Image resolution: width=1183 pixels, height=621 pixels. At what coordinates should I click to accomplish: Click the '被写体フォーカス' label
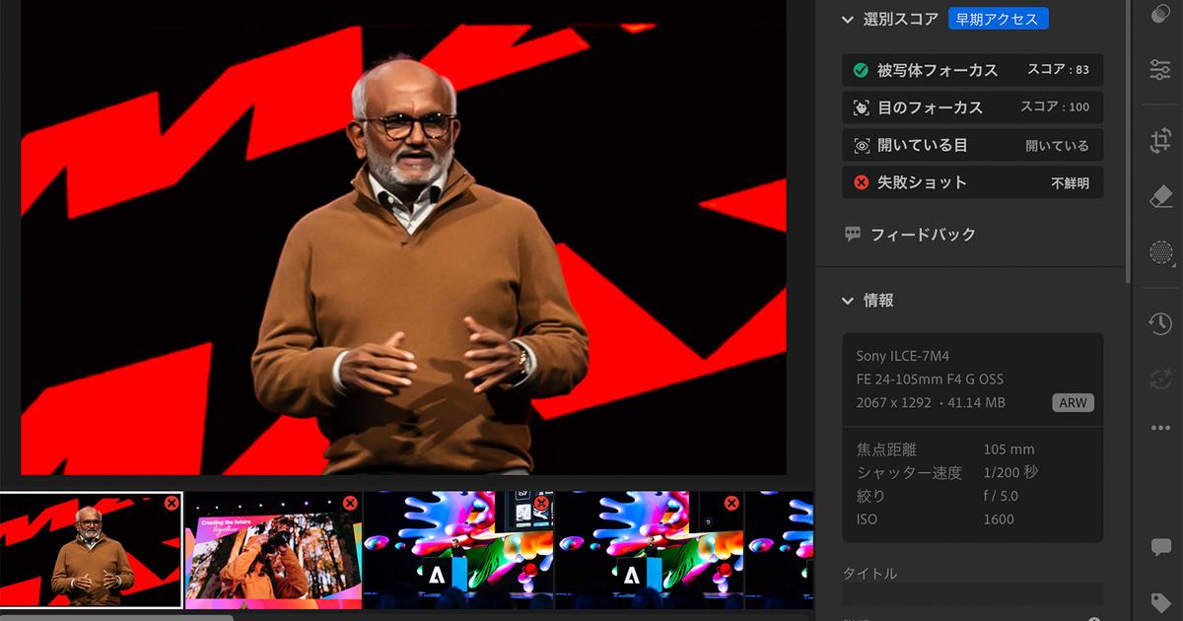938,70
